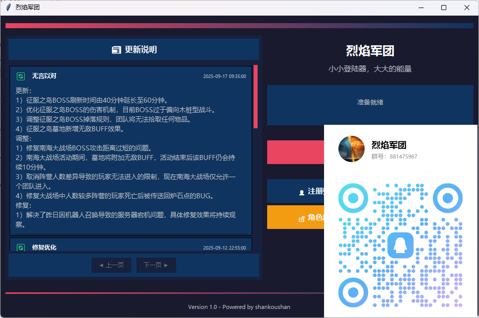Click Version 1.0 - Powered by shankoushan

(239, 307)
